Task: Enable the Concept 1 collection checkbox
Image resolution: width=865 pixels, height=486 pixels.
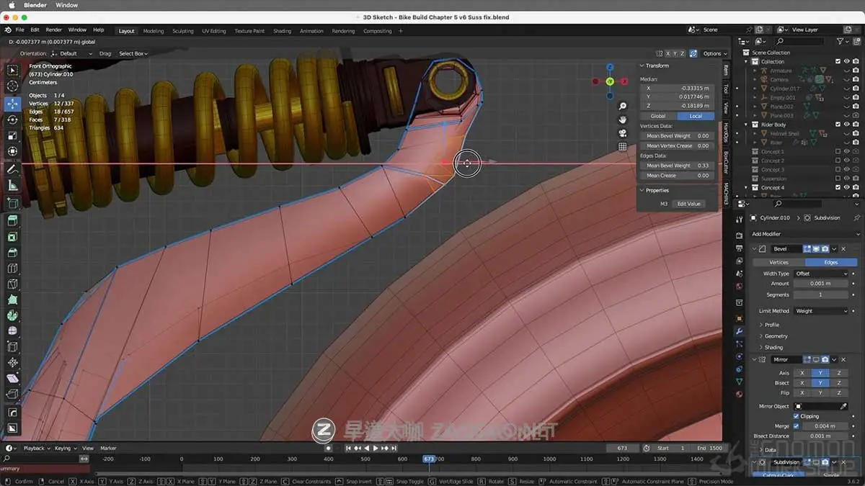Action: (838, 152)
